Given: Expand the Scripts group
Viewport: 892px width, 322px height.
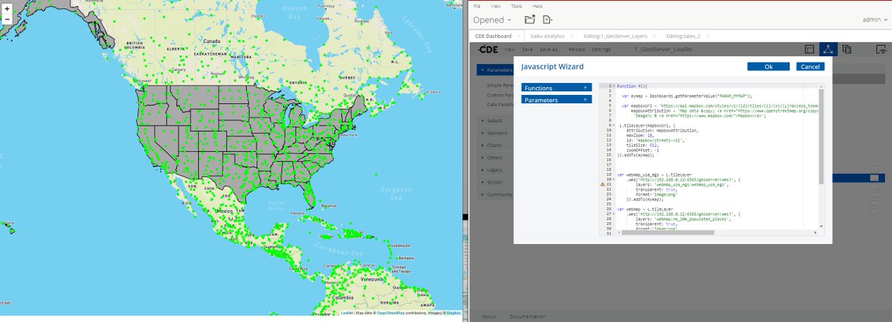Looking at the screenshot, I should pos(495,182).
